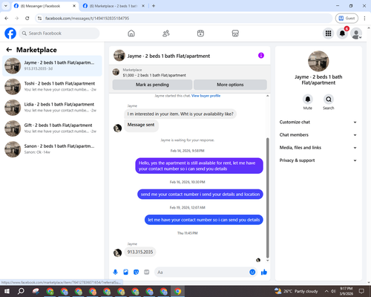Expand Media, files and links section

pos(318,148)
